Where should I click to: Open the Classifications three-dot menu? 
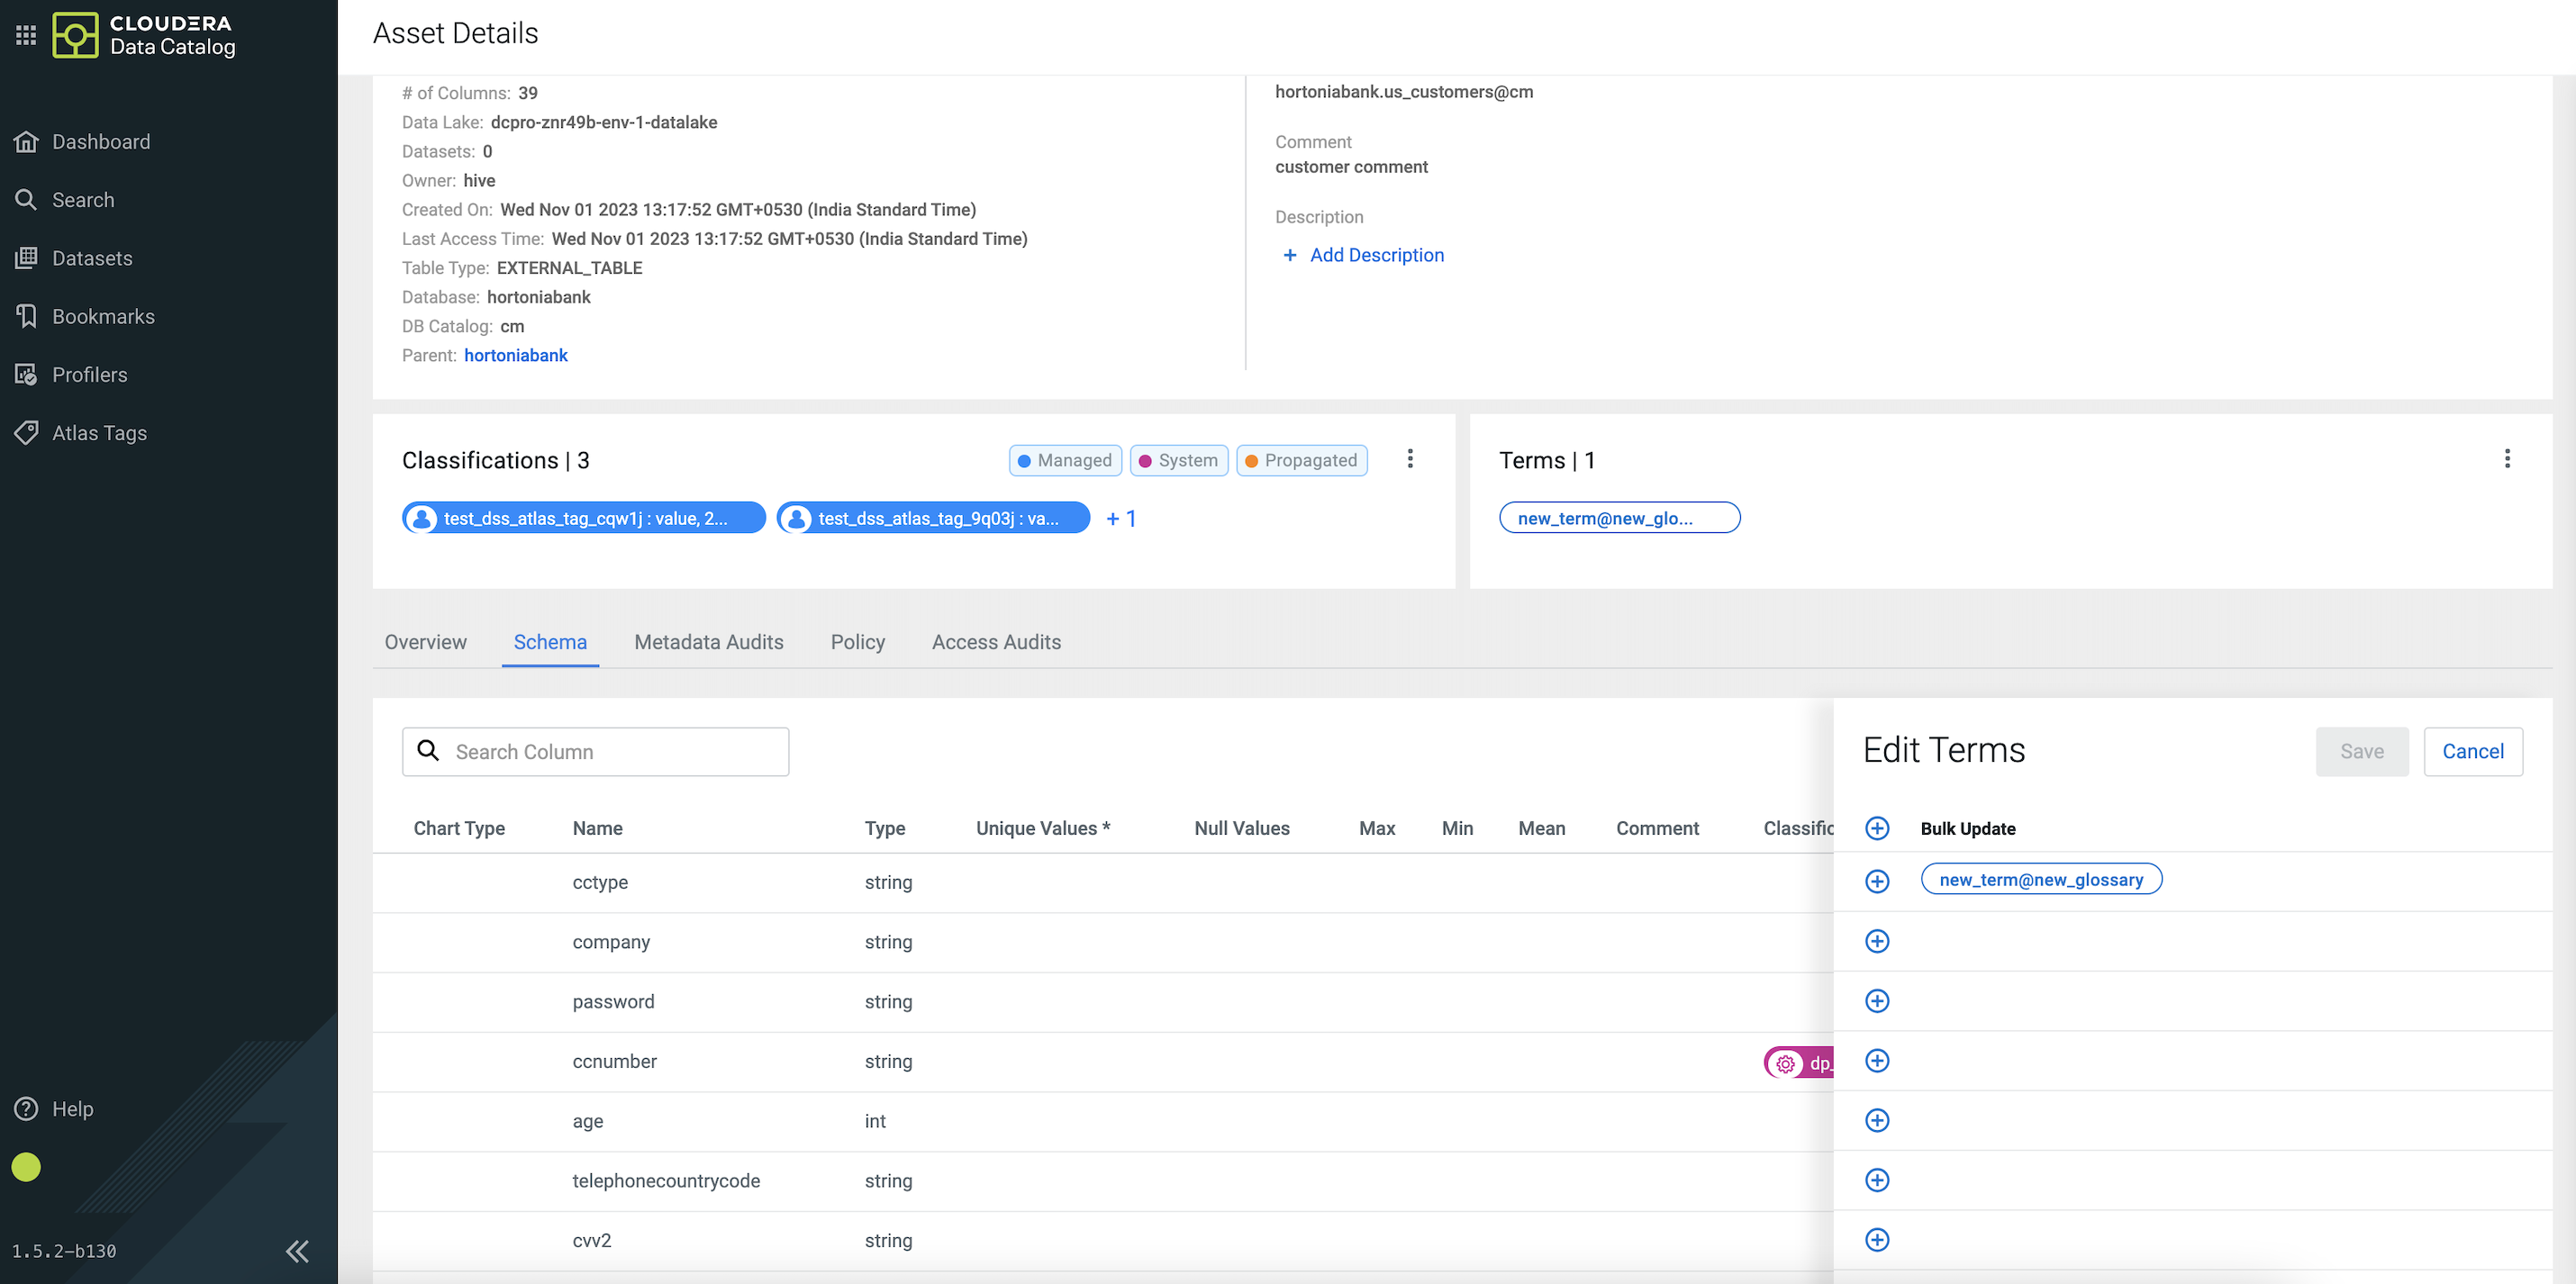(x=1410, y=459)
